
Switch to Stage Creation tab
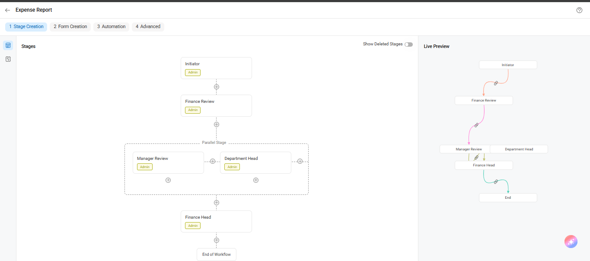pyautogui.click(x=26, y=27)
